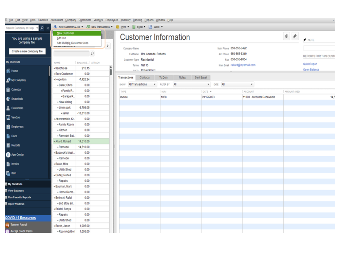This screenshot has width=339, height=254.
Task: Open the Home shortcut icon
Action: [x=8, y=71]
